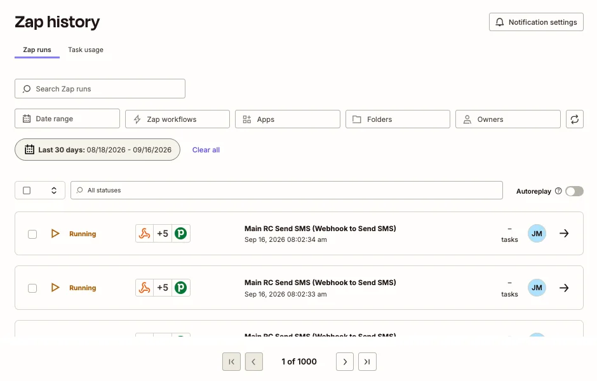Open Main RC Send SMS run at 08:02:34 am
This screenshot has width=597, height=381.
tap(320, 229)
